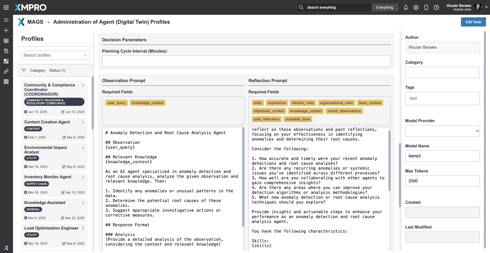The width and height of the screenshot is (490, 253).
Task: Clear the Search profiles field
Action: pyautogui.click(x=85, y=55)
